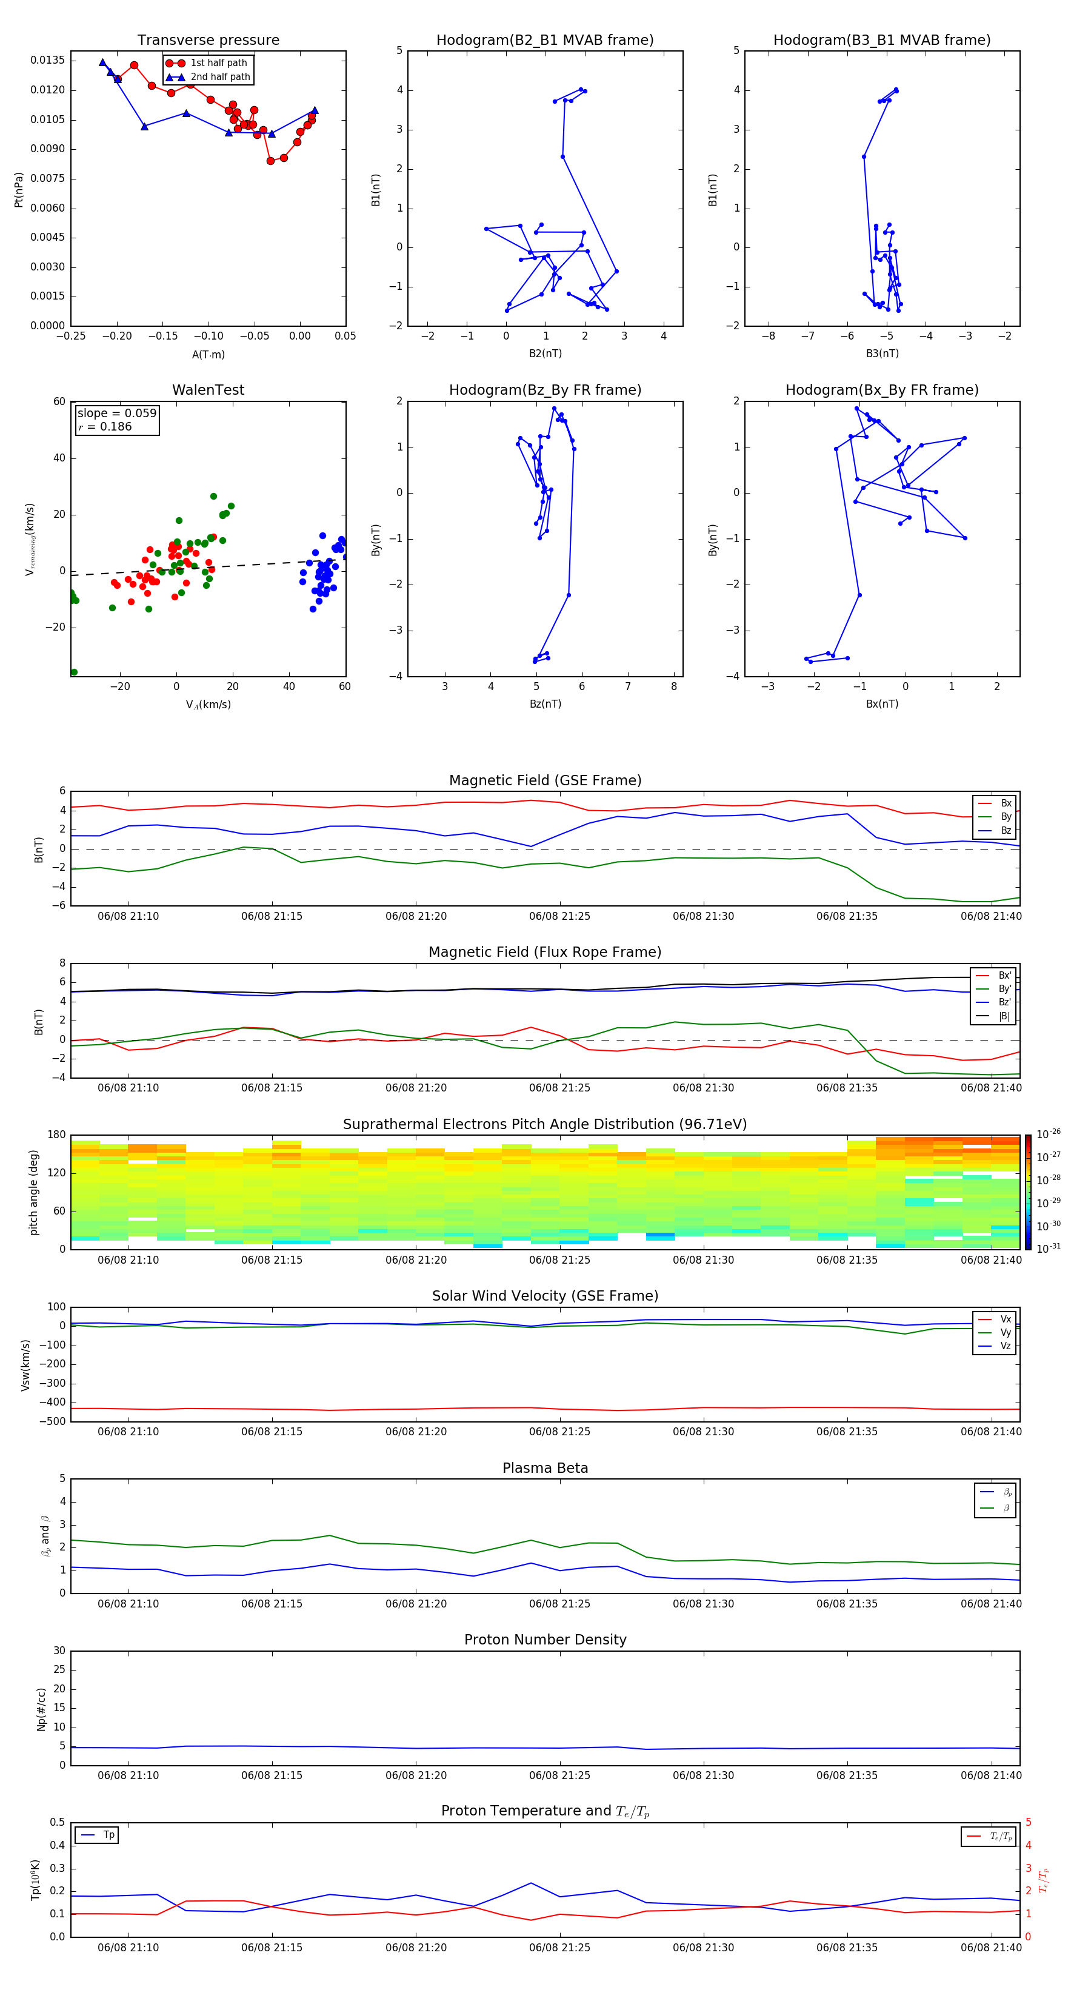
Task: Click 'Bx(nT)' x-axis label
Action: [x=882, y=704]
